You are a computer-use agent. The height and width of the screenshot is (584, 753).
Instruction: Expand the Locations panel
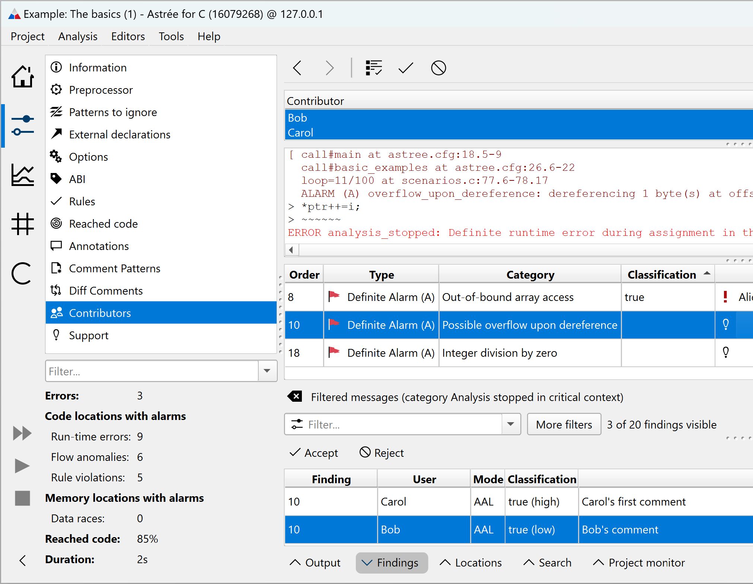tap(471, 562)
